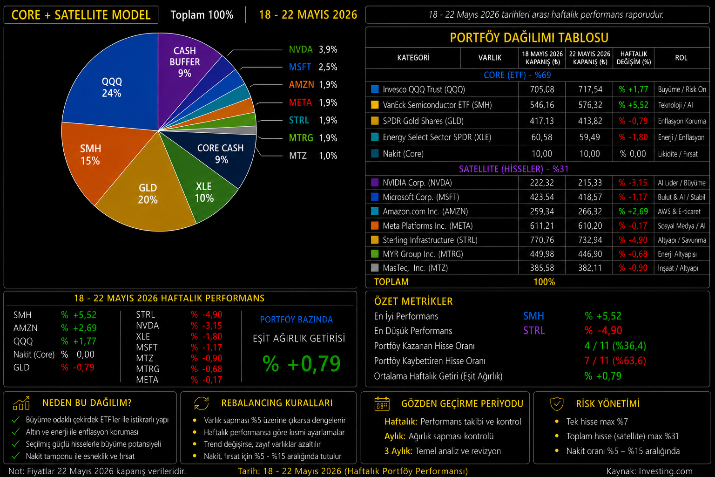
Task: Click the circular arrows icon beside REBALANCING KURALLARI
Action: (x=202, y=403)
